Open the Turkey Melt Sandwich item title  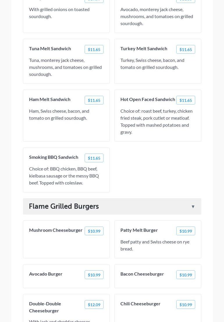(144, 48)
